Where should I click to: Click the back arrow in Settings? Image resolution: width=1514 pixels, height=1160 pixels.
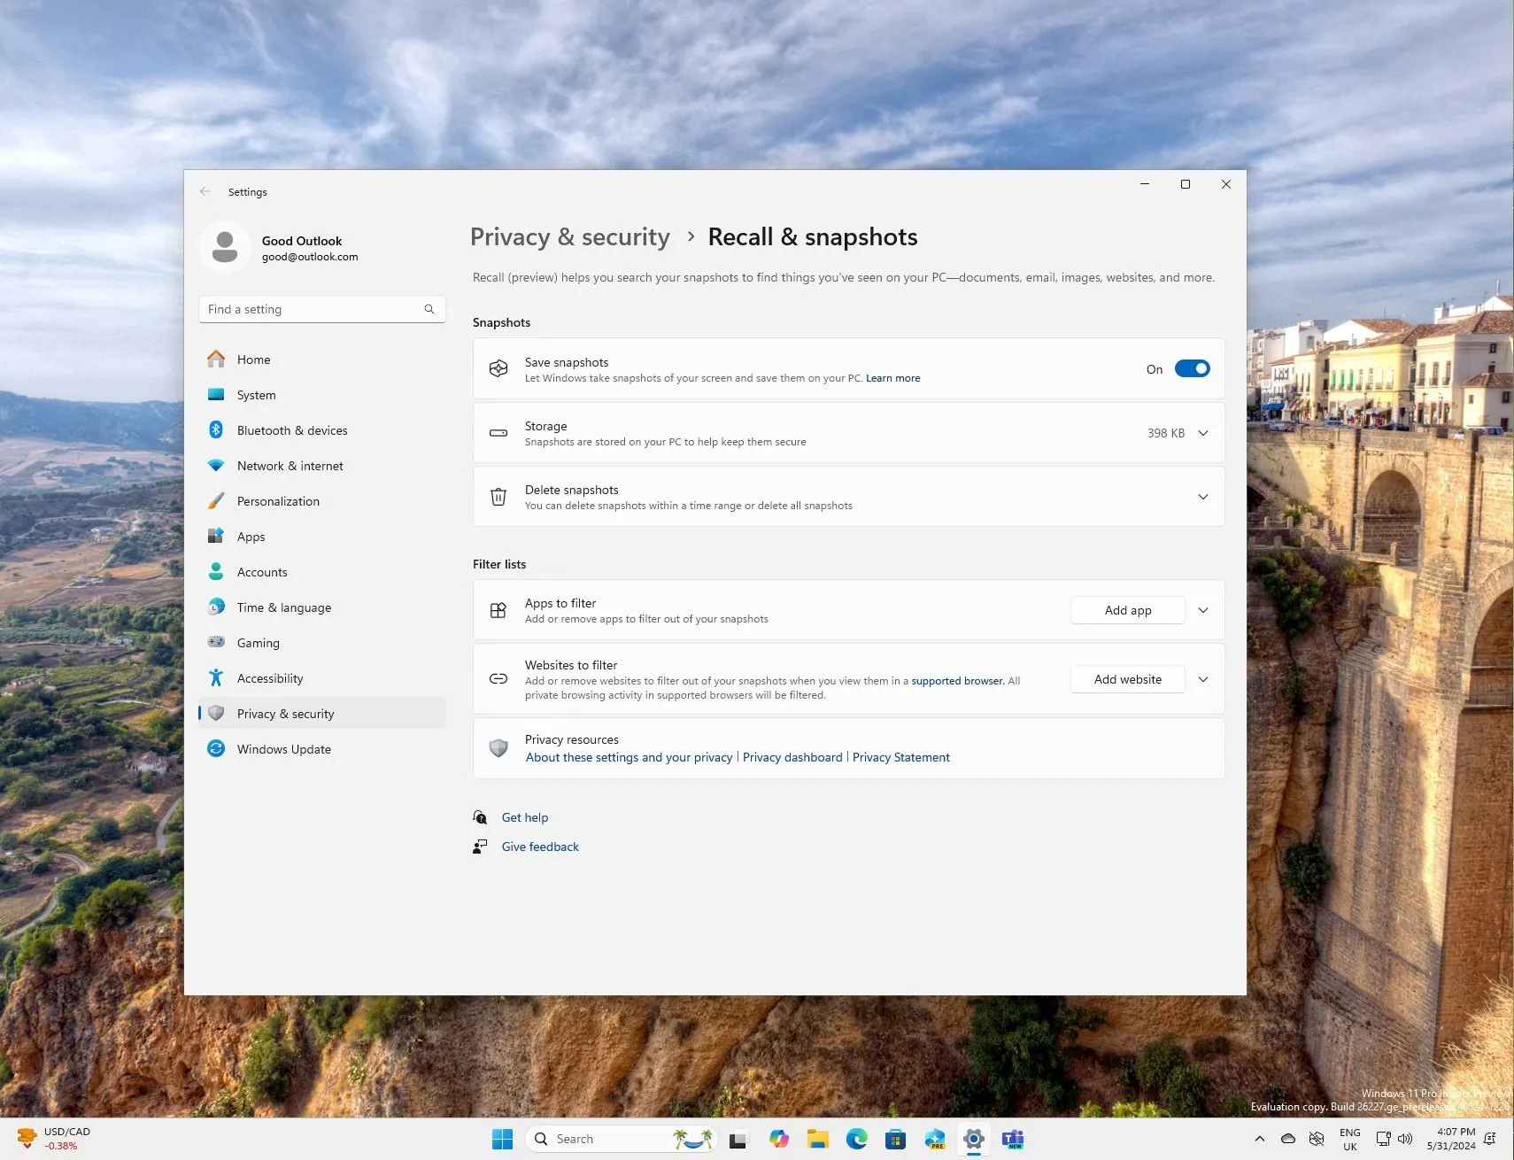[x=205, y=191]
